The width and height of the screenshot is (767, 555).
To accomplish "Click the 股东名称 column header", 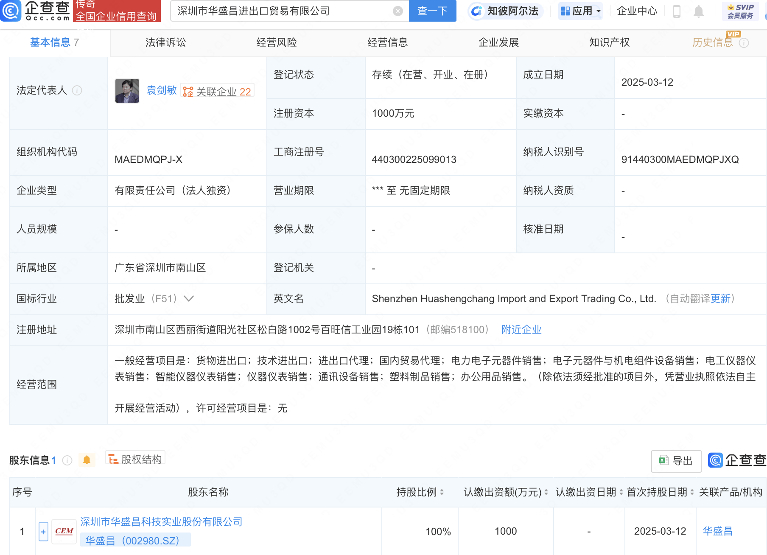I will click(208, 492).
